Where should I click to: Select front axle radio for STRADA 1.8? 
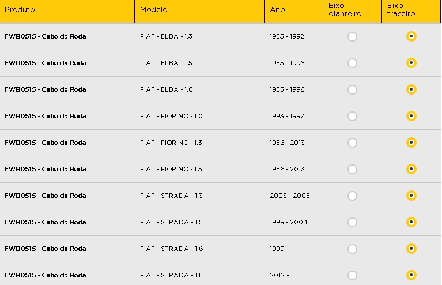(x=352, y=275)
